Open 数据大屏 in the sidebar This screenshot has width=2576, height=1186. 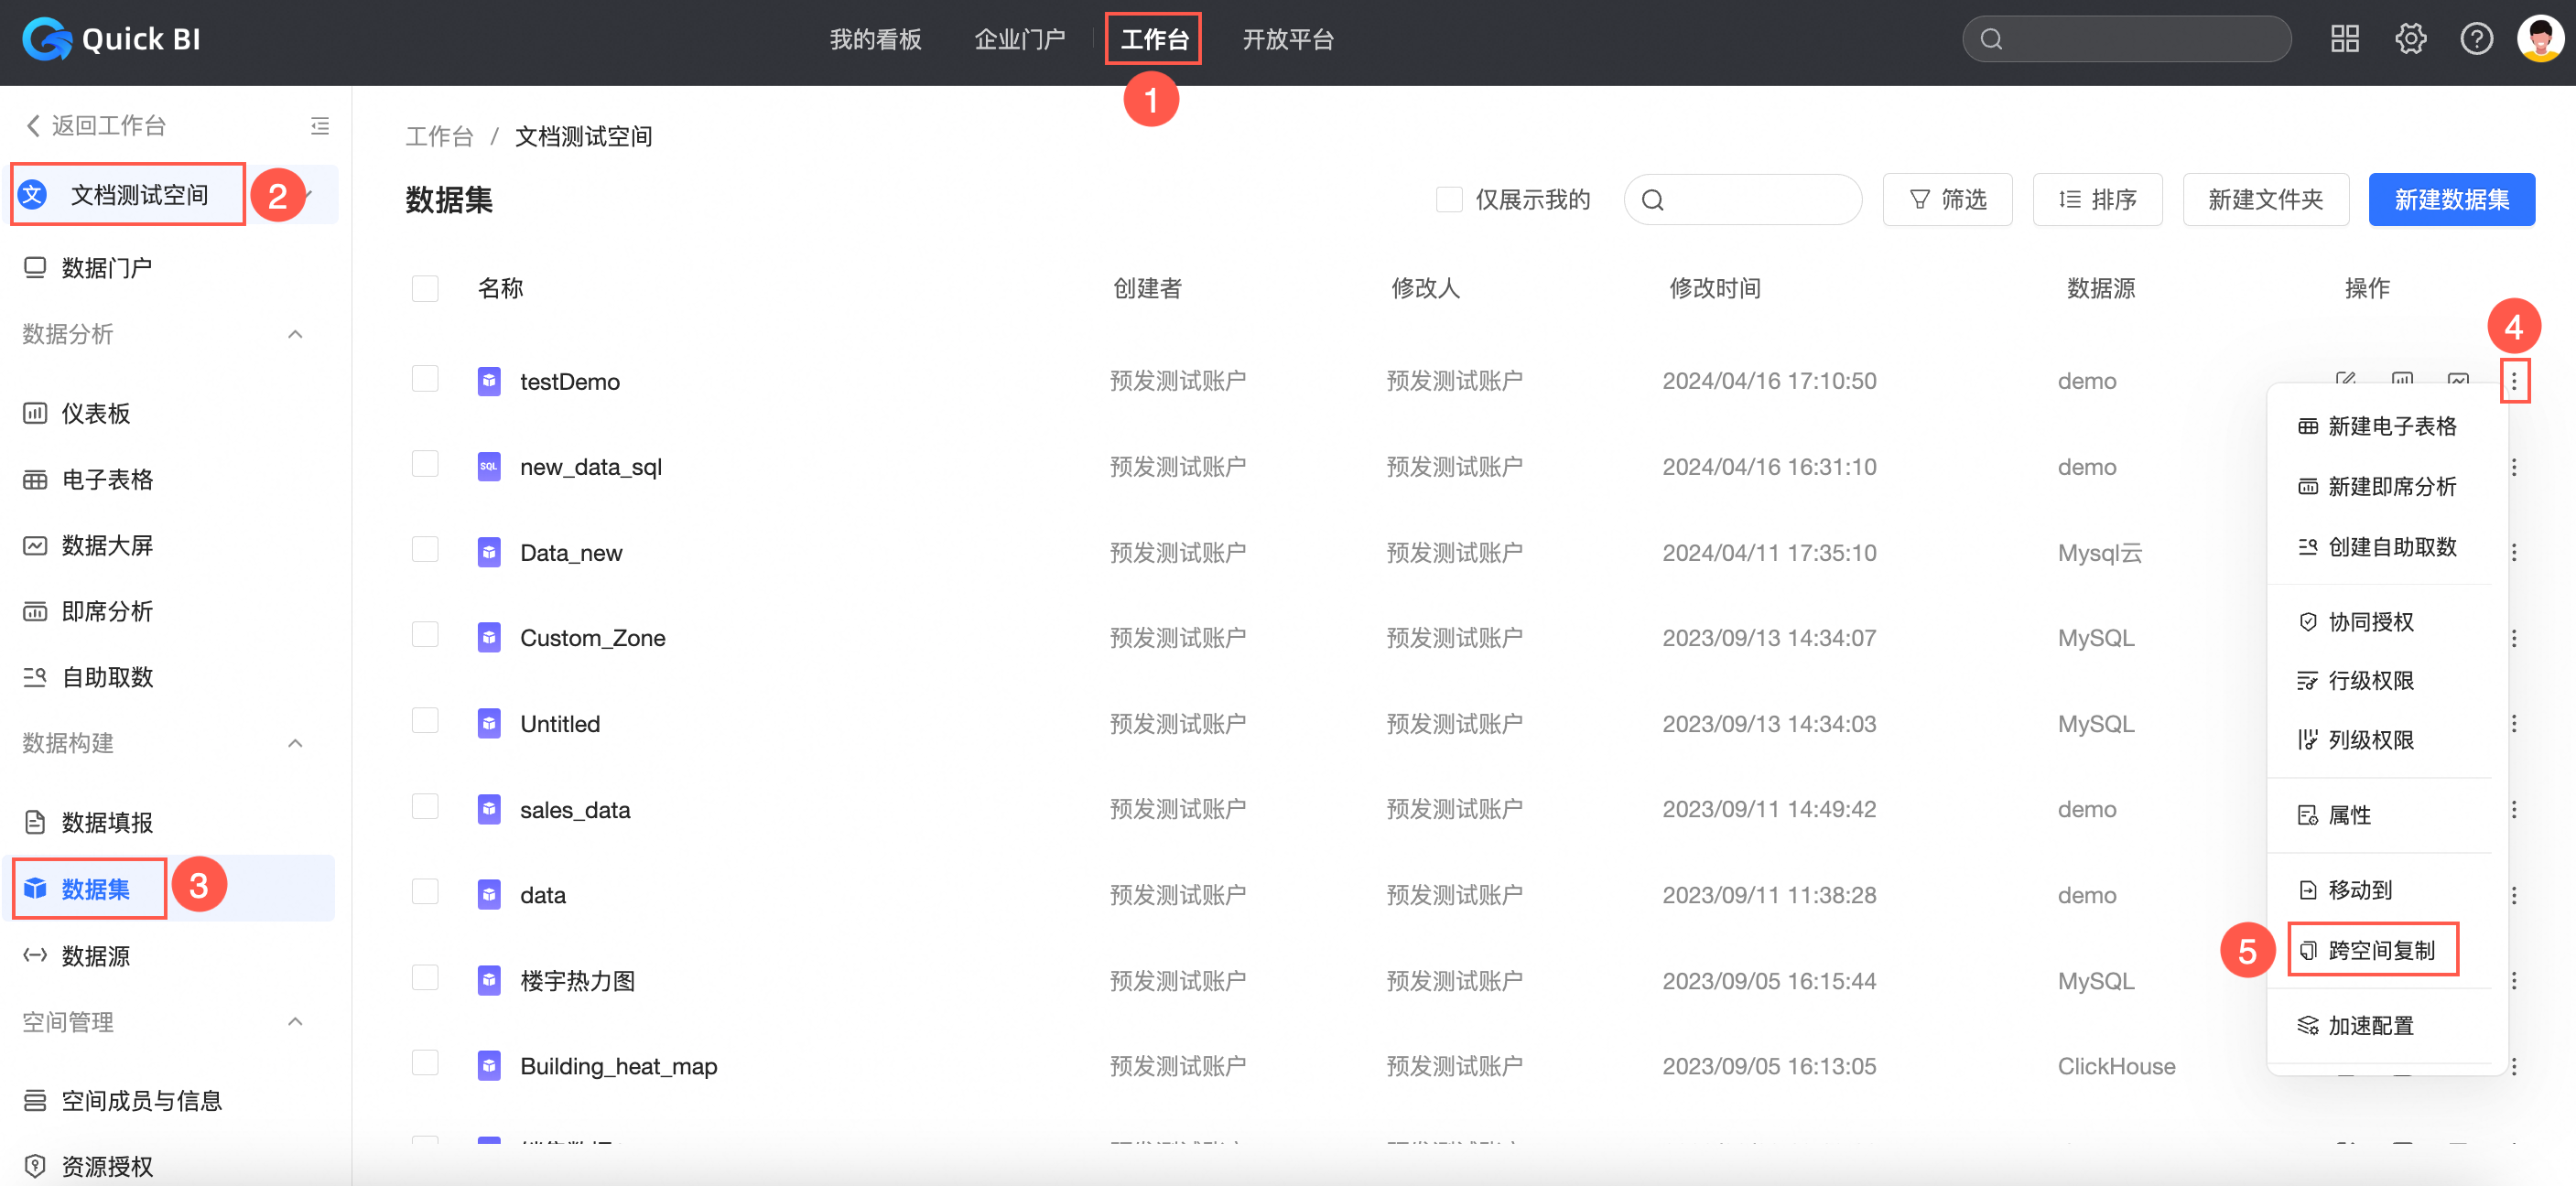[x=107, y=545]
